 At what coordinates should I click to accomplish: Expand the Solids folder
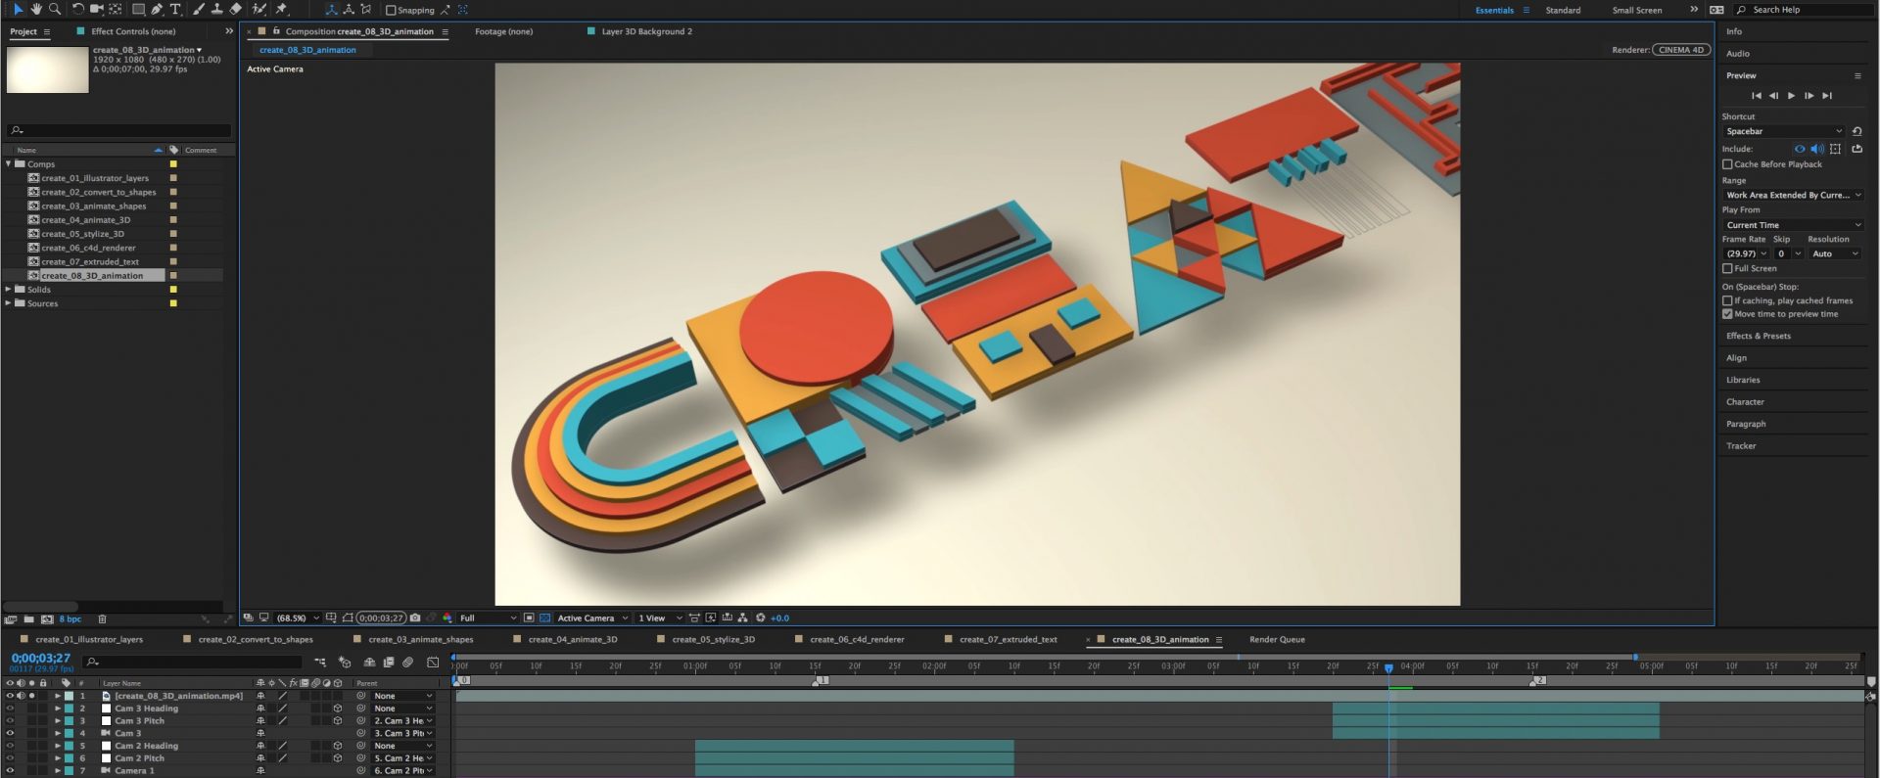pos(9,290)
